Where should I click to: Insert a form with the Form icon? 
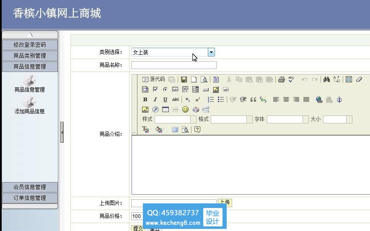pos(145,90)
